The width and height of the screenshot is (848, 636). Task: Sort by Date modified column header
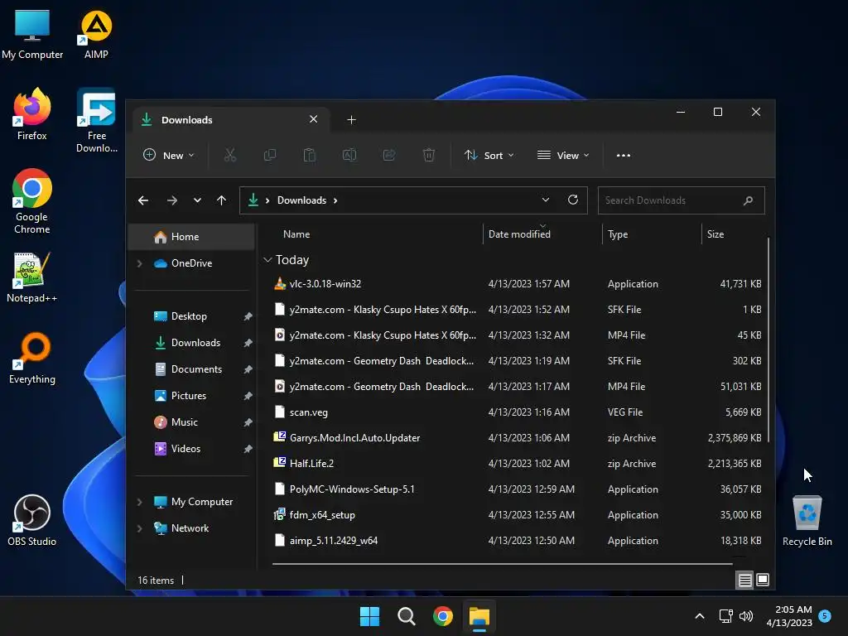519,234
